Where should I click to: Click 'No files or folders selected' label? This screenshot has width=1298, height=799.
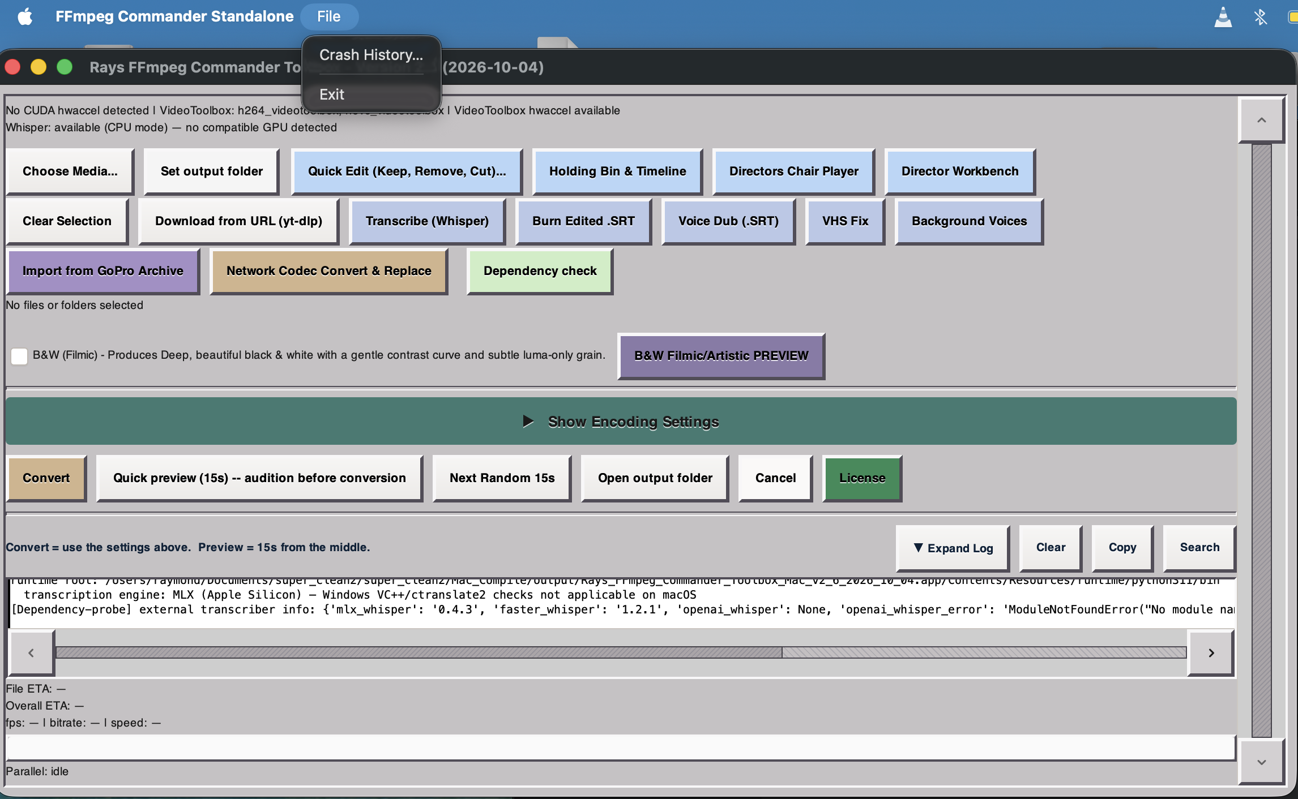74,305
